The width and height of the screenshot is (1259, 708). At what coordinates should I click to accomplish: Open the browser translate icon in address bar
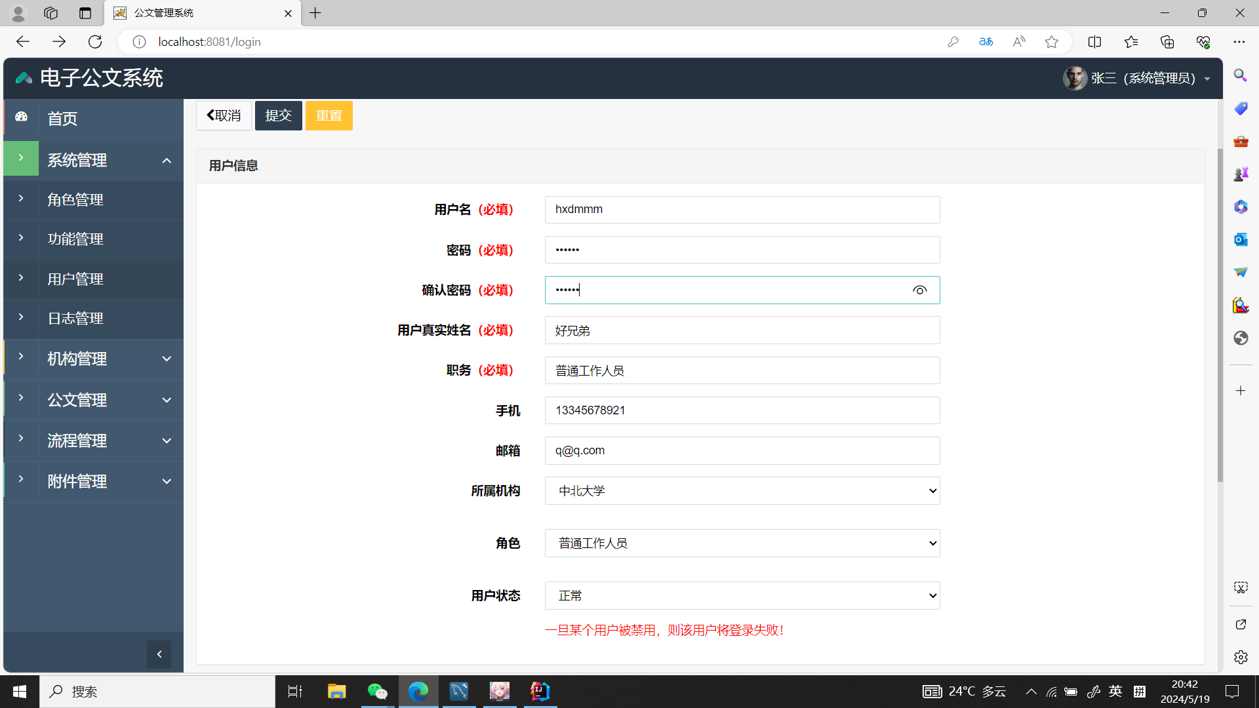(x=986, y=42)
